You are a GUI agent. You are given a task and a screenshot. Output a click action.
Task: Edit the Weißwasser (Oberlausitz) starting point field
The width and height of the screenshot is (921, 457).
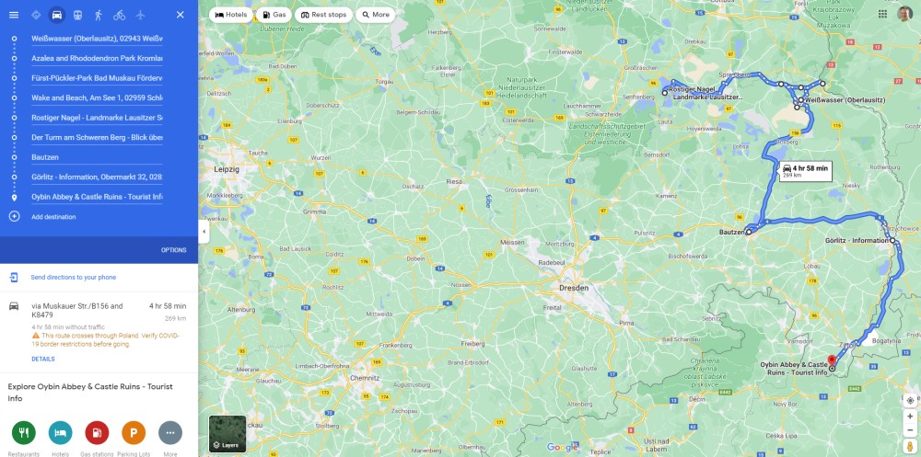pyautogui.click(x=97, y=39)
